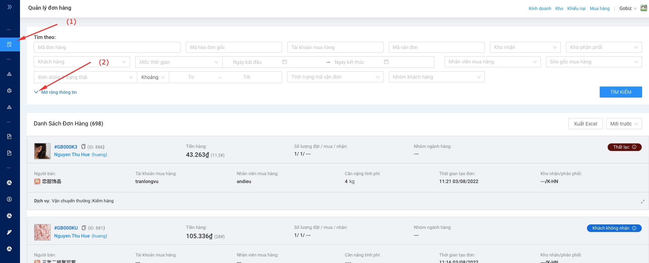649x263 pixels.
Task: Open order link #GB000K3
Action: point(66,147)
